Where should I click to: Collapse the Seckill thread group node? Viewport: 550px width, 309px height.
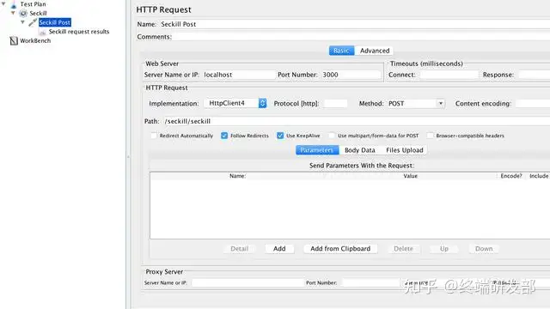pos(13,13)
